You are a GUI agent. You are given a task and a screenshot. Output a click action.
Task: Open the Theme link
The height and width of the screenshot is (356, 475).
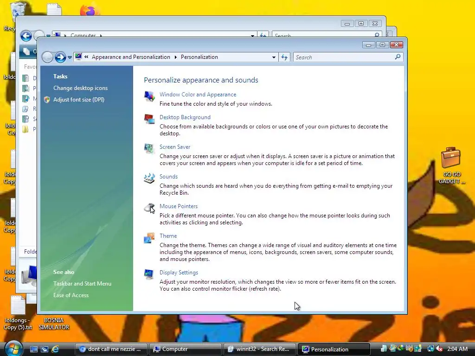pyautogui.click(x=168, y=236)
